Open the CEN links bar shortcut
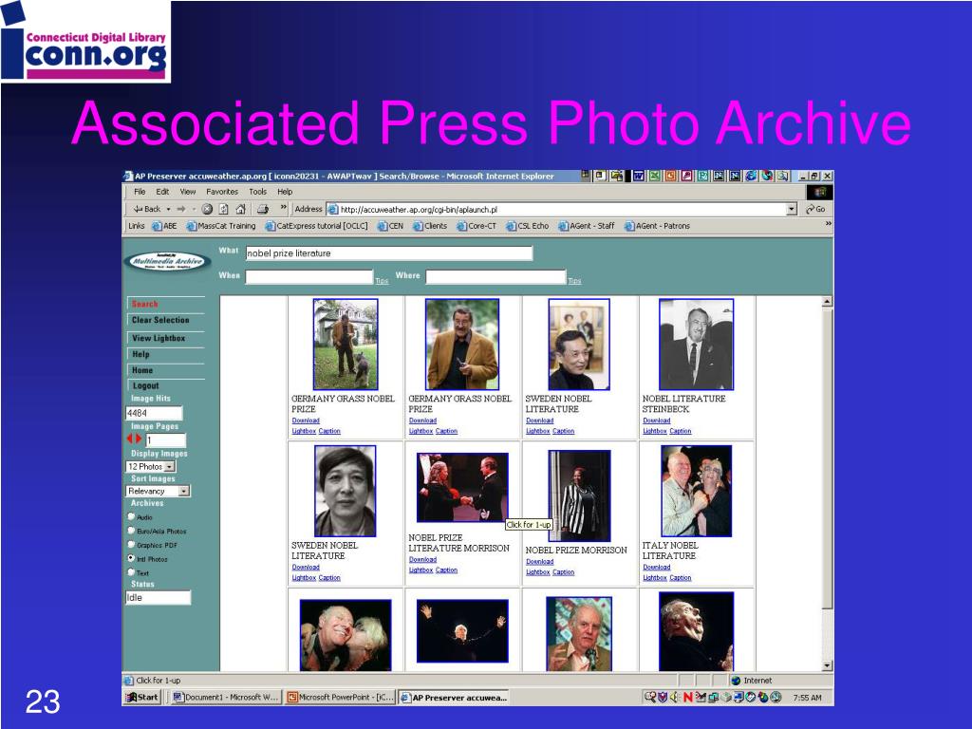This screenshot has height=729, width=972. tap(390, 226)
